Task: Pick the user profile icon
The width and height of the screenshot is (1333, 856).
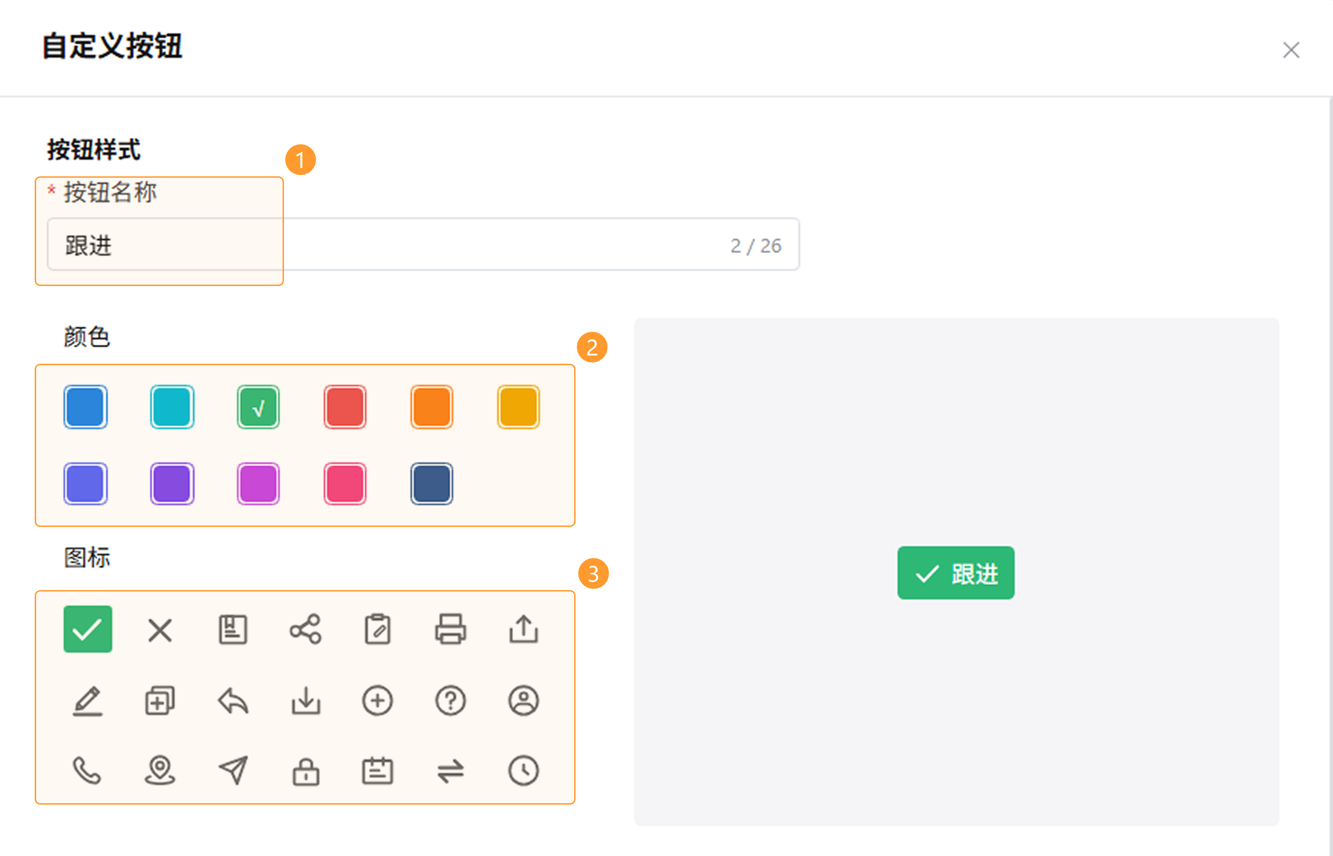Action: [x=523, y=700]
